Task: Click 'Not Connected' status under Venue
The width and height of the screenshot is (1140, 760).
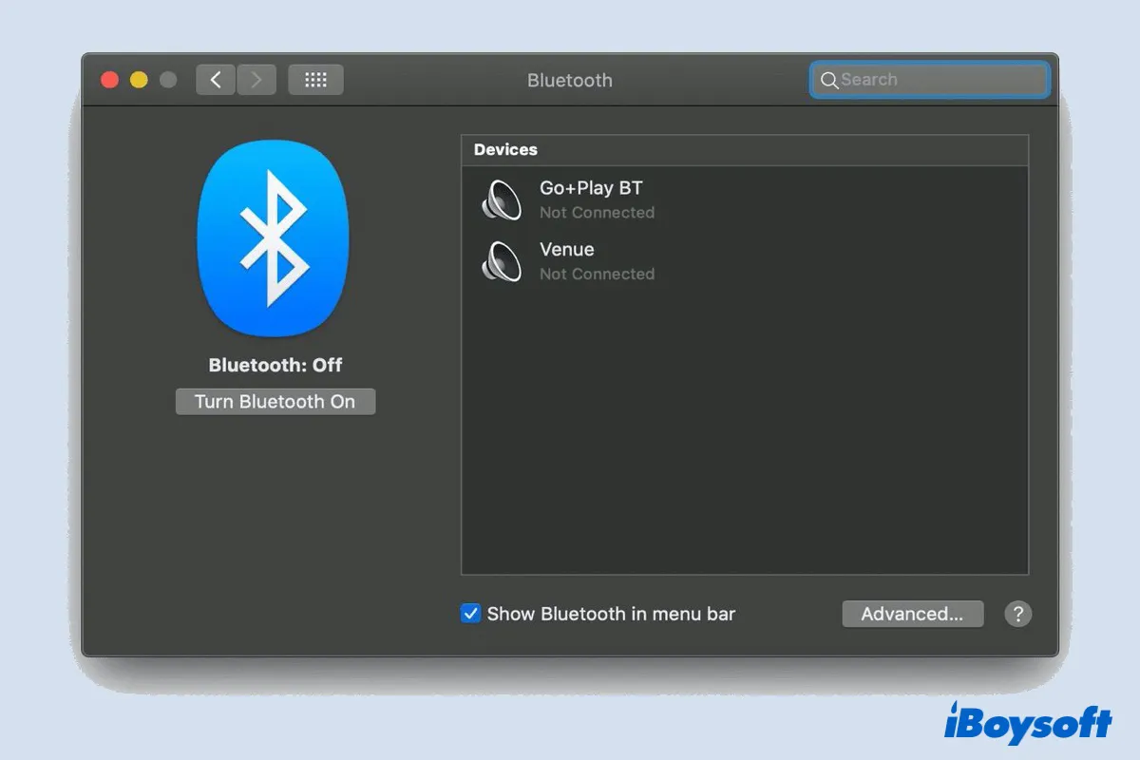Action: [x=597, y=274]
